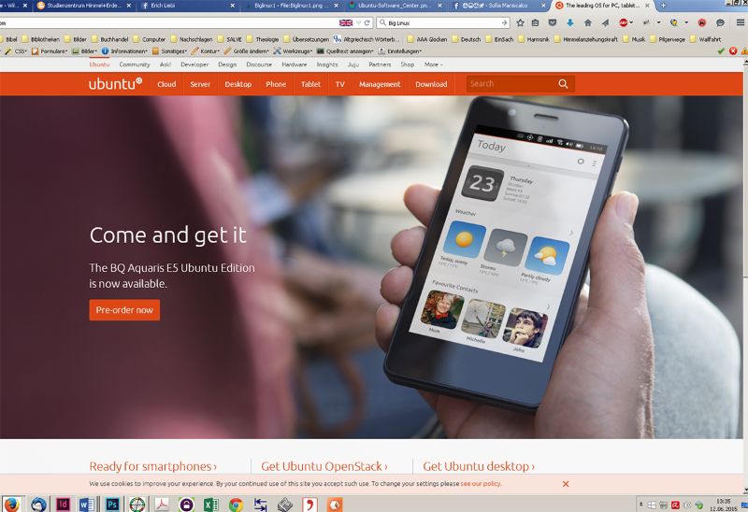The image size is (748, 512).
Task: Show hidden tray icons arrow
Action: (x=640, y=504)
